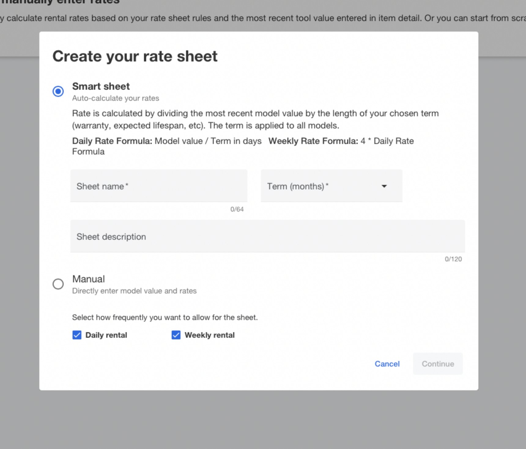Submit the rate sheet with Continue
The image size is (526, 449).
click(438, 364)
